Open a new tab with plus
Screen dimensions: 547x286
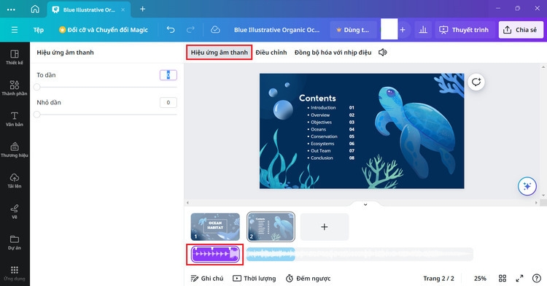(142, 9)
